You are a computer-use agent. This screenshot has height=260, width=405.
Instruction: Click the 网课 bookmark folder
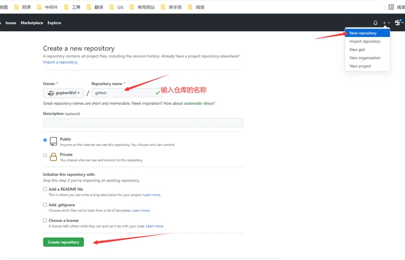[x=22, y=7]
